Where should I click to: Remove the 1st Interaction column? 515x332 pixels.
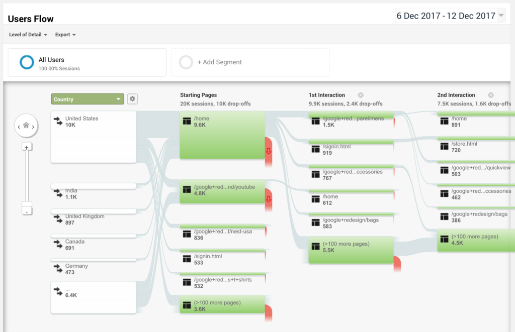click(x=361, y=95)
